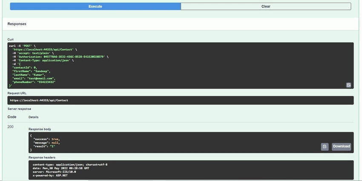Click the "message": null line in response

[x=47, y=143]
